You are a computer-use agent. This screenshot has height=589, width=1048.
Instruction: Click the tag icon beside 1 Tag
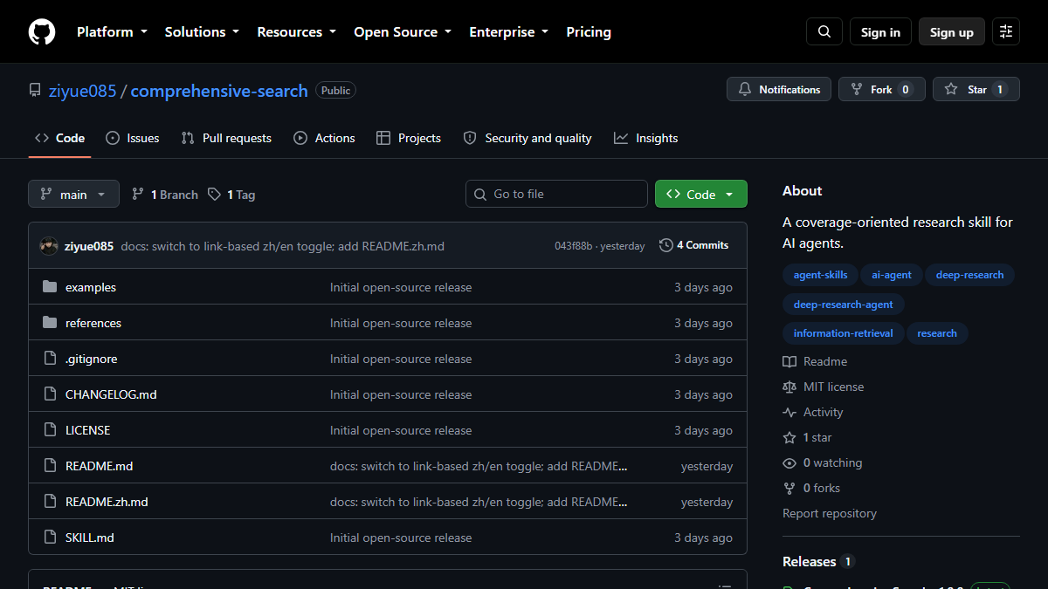click(x=214, y=195)
